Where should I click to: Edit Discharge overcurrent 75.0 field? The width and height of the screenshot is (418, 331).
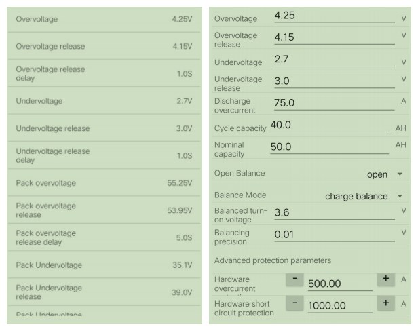(335, 103)
